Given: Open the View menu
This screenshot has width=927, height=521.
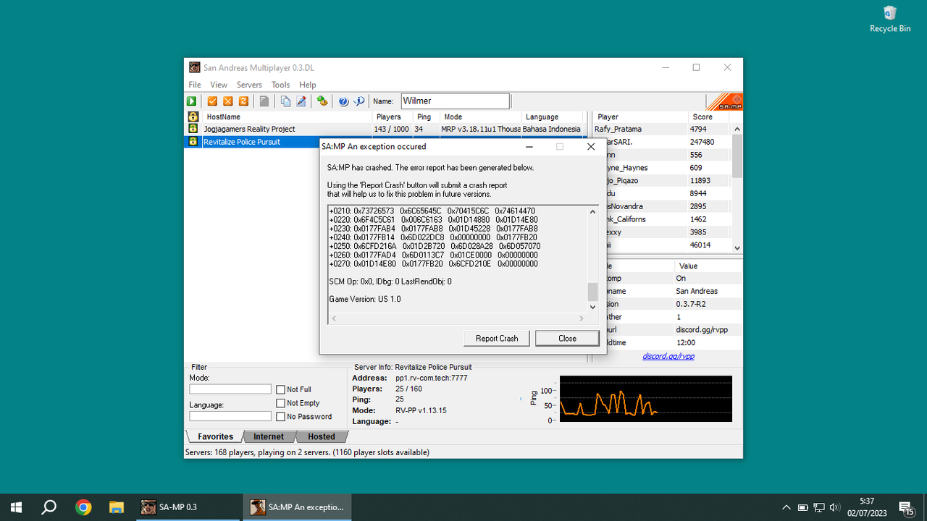Looking at the screenshot, I should coord(219,85).
